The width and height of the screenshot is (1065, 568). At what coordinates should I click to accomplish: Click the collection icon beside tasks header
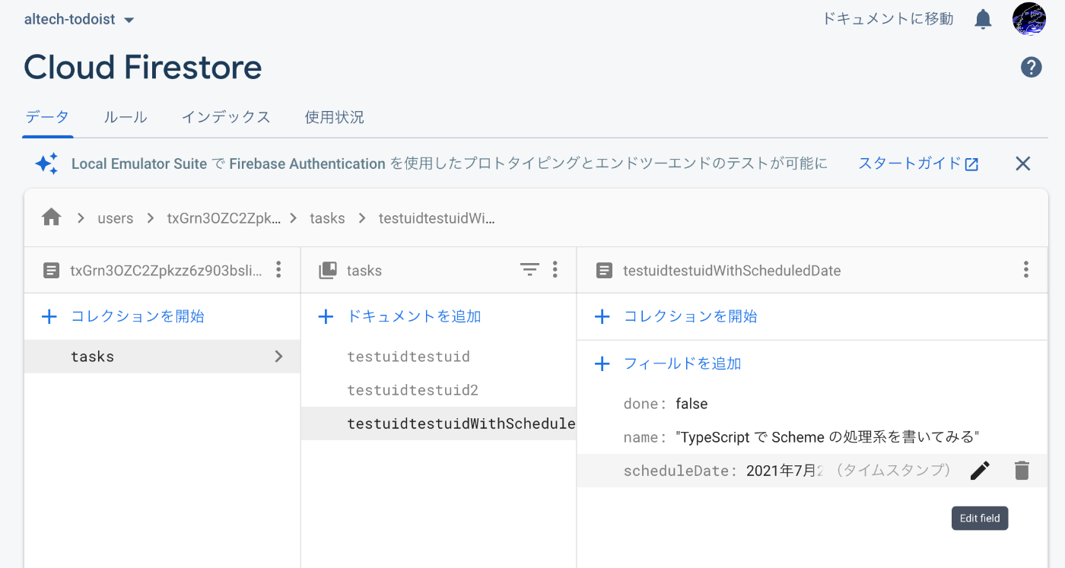pos(328,270)
